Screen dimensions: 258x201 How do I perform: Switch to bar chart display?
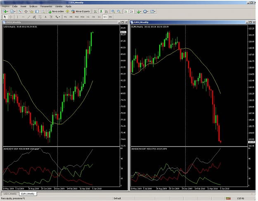click(95, 11)
